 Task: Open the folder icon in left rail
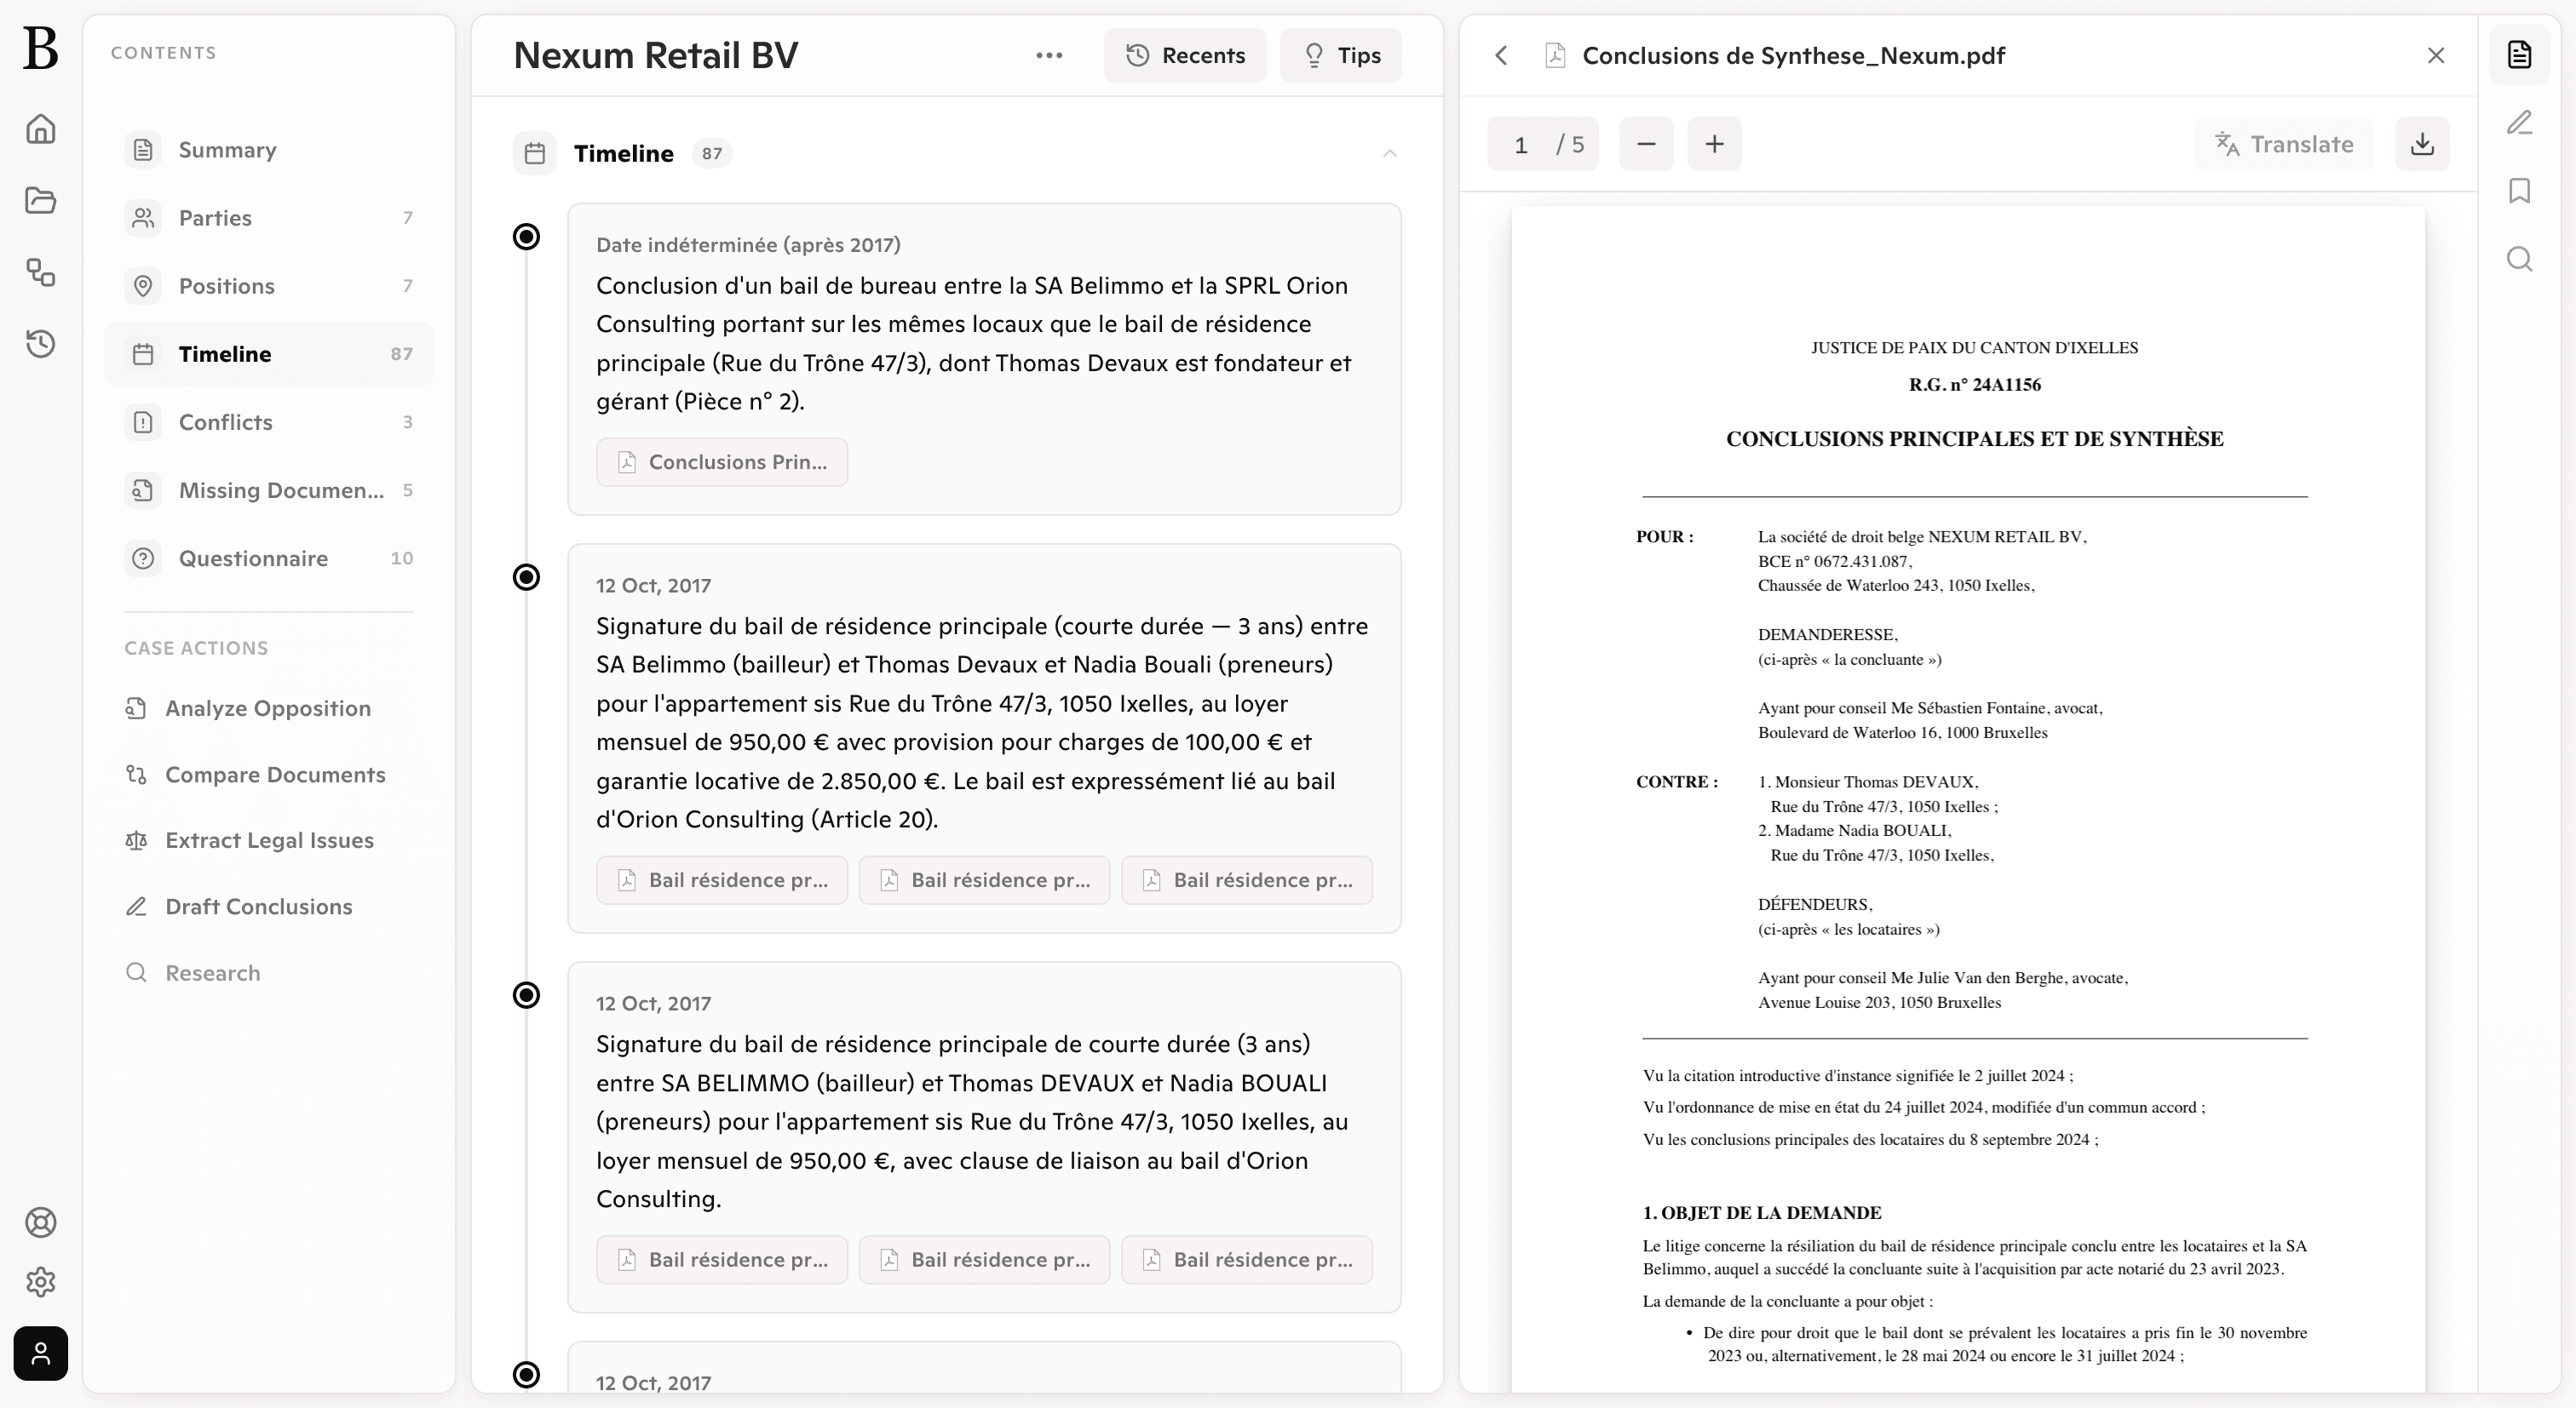(40, 200)
